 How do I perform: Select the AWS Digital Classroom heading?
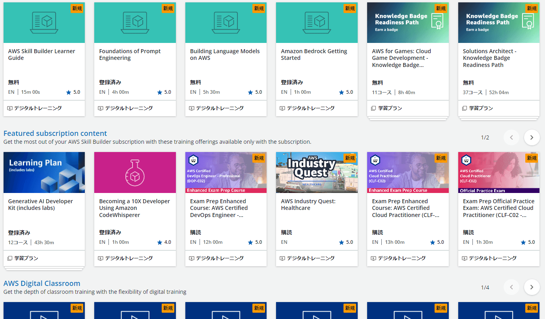click(x=41, y=283)
